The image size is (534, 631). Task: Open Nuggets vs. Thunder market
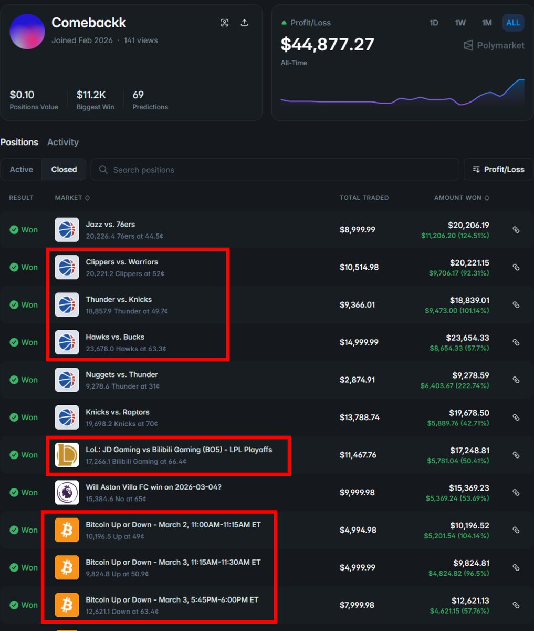tap(122, 374)
